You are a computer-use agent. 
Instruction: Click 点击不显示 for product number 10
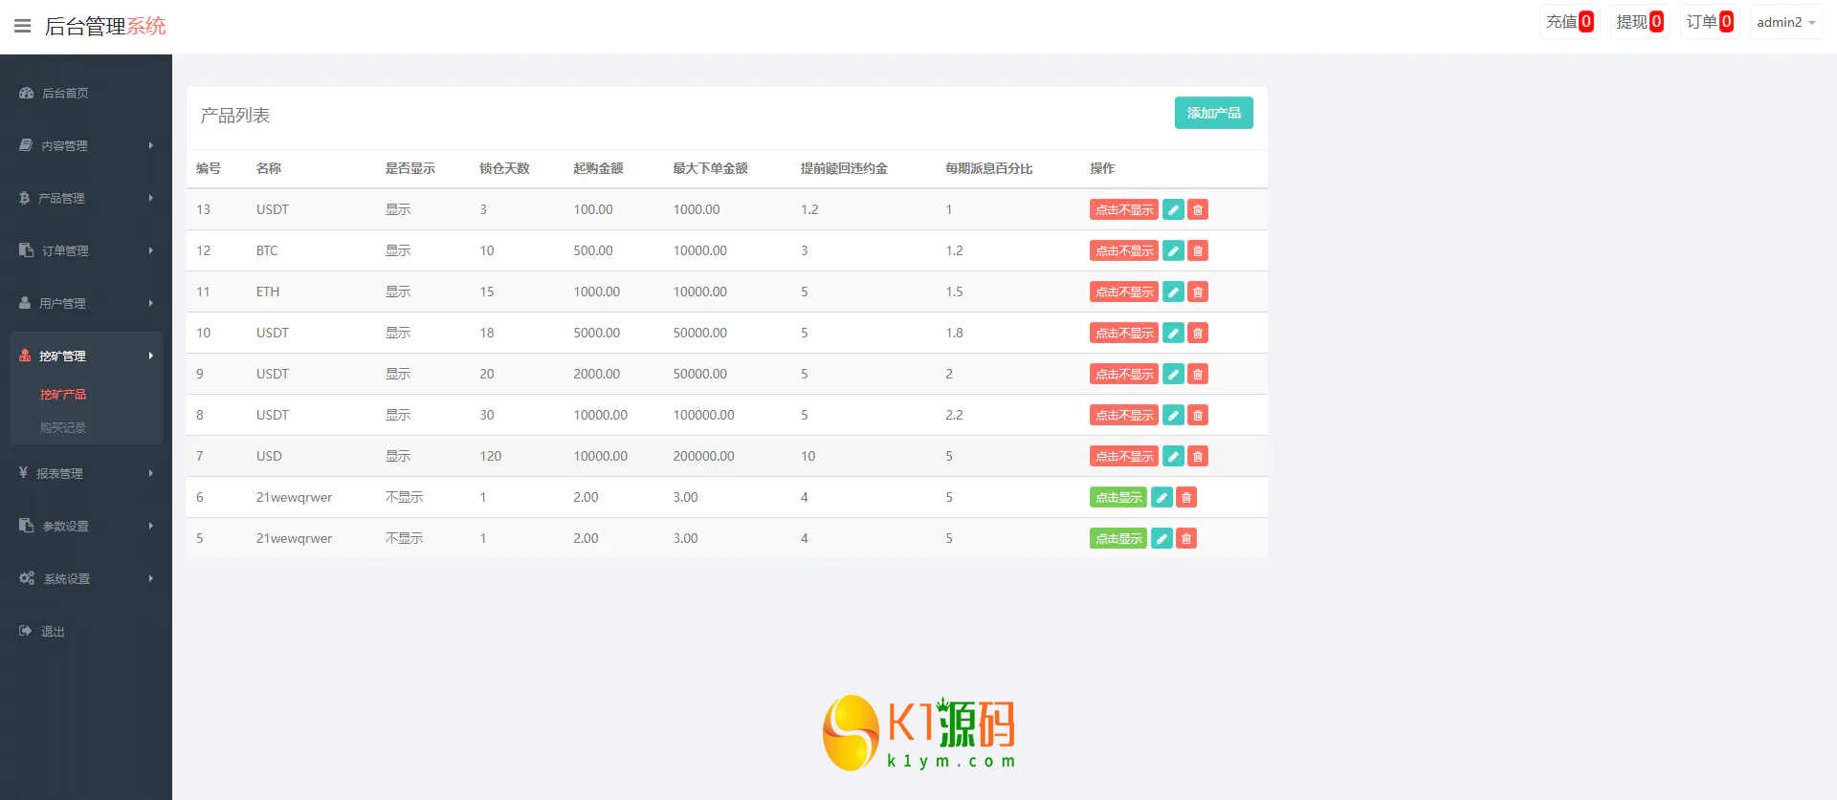1124,333
